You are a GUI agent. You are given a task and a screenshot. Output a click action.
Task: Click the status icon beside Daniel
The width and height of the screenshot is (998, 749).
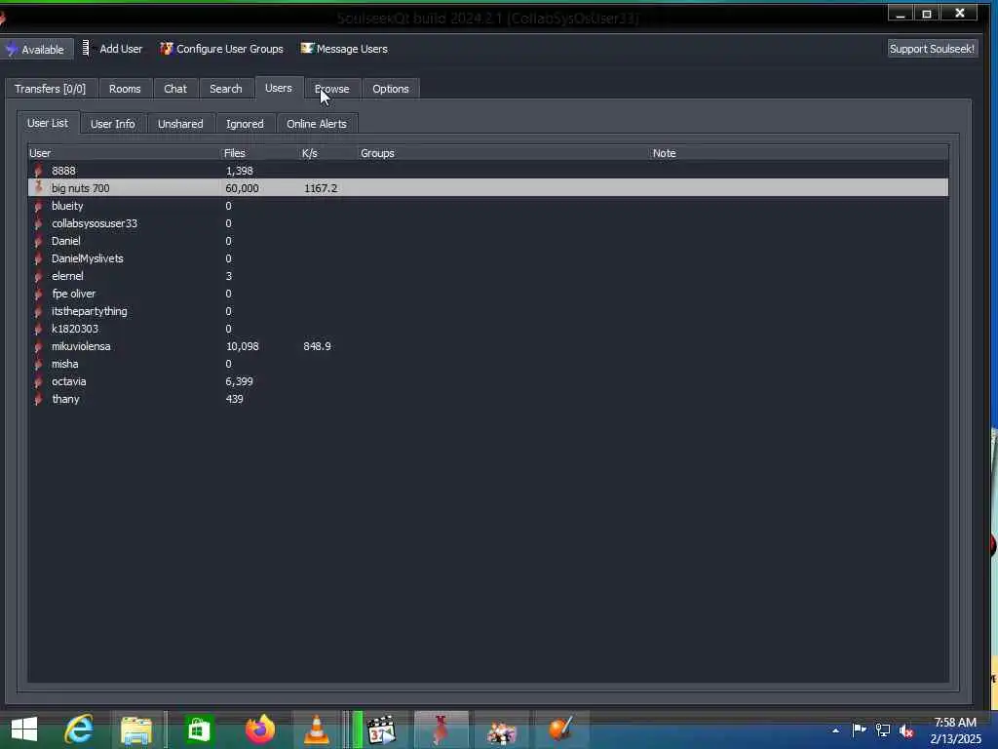pos(39,241)
